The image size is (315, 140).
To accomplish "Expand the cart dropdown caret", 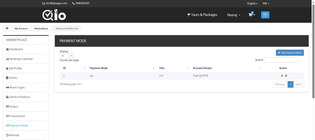I will [x=254, y=15].
